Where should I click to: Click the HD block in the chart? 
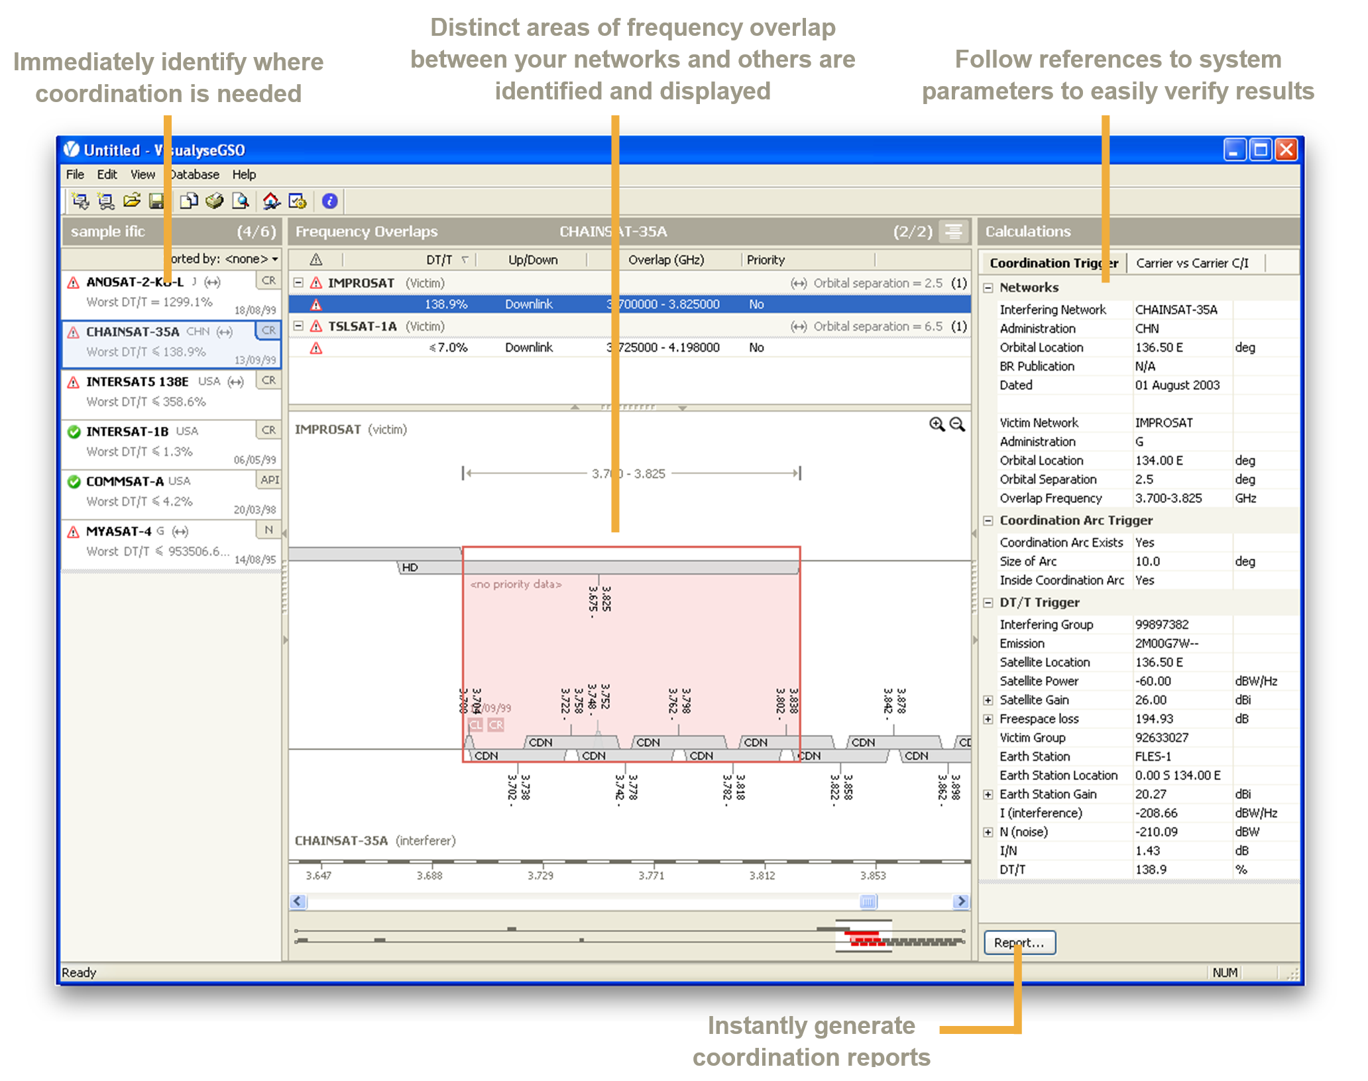(599, 567)
